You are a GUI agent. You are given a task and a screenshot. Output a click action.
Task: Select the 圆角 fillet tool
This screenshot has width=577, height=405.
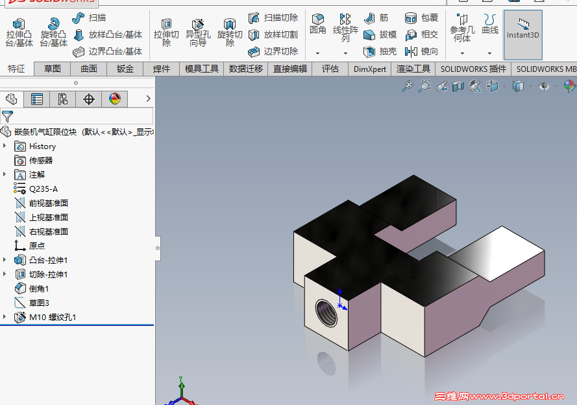tap(318, 24)
